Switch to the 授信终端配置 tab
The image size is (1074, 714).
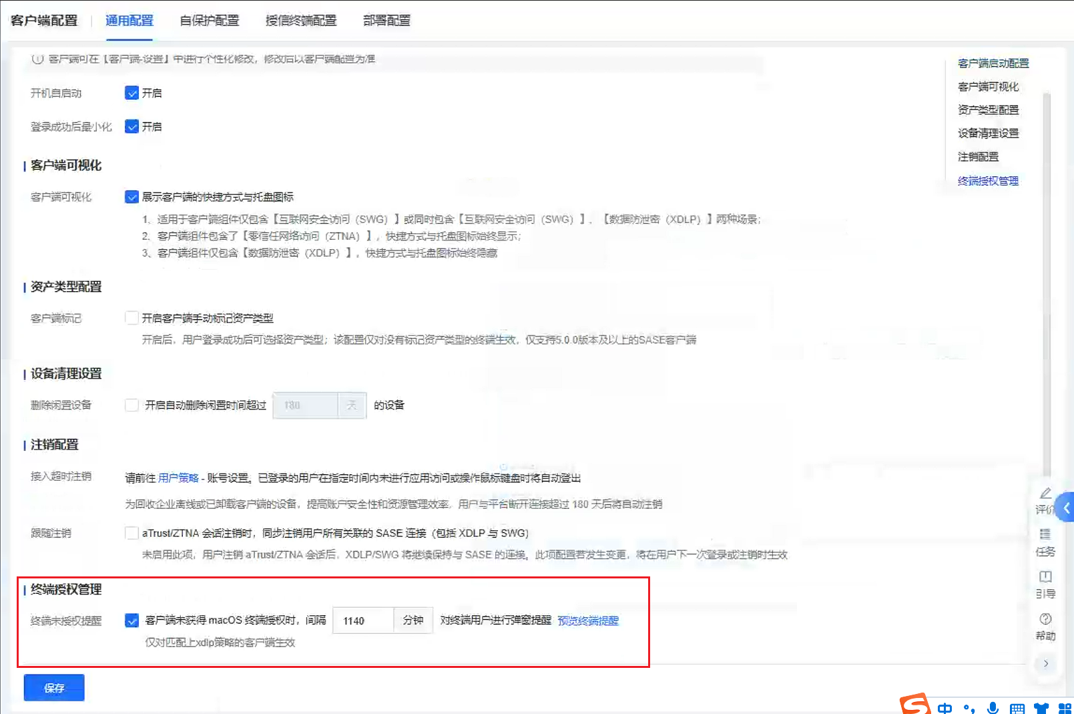point(301,21)
